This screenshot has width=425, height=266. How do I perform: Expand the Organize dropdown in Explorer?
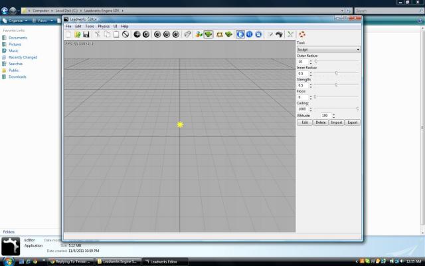tap(15, 21)
